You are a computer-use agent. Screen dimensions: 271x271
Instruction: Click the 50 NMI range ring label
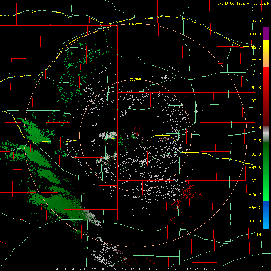[135, 80]
